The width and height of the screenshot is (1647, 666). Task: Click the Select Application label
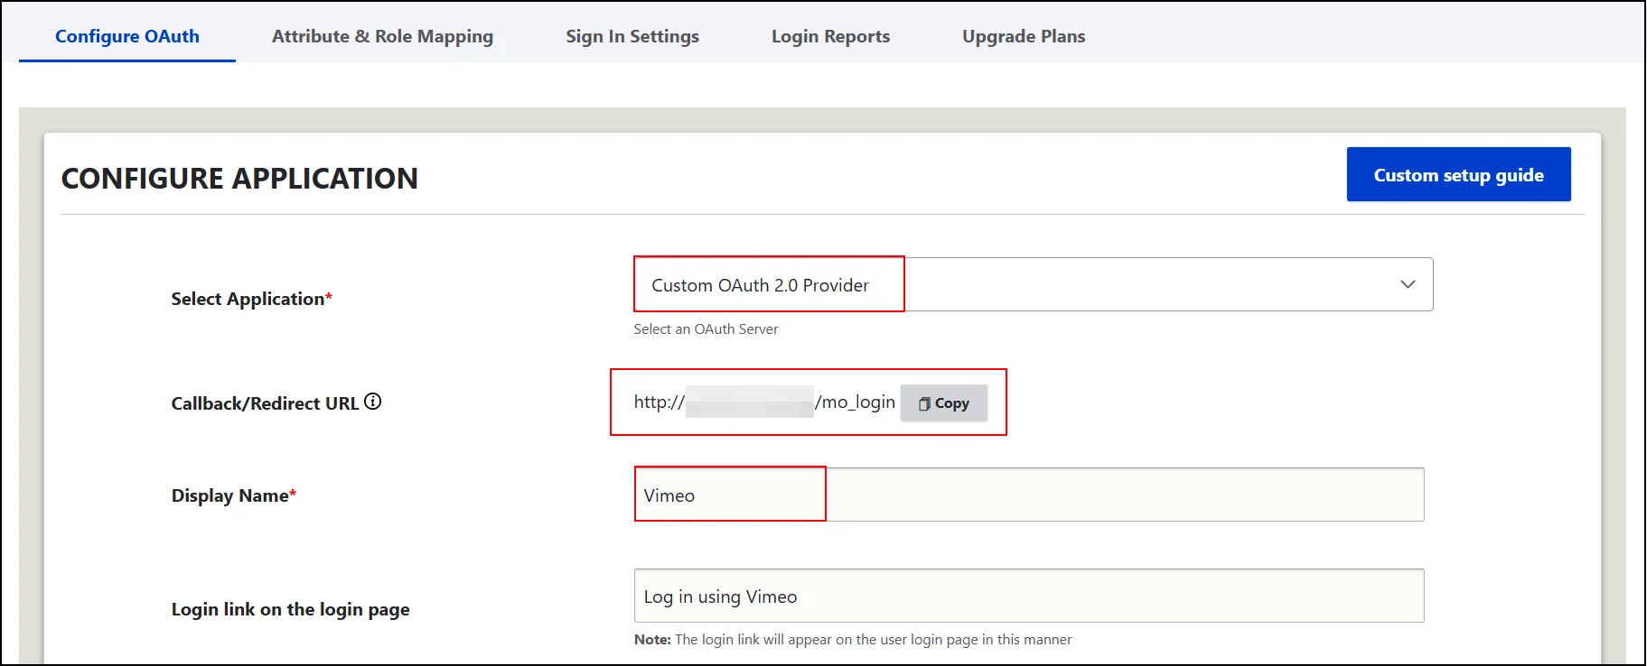click(x=252, y=299)
